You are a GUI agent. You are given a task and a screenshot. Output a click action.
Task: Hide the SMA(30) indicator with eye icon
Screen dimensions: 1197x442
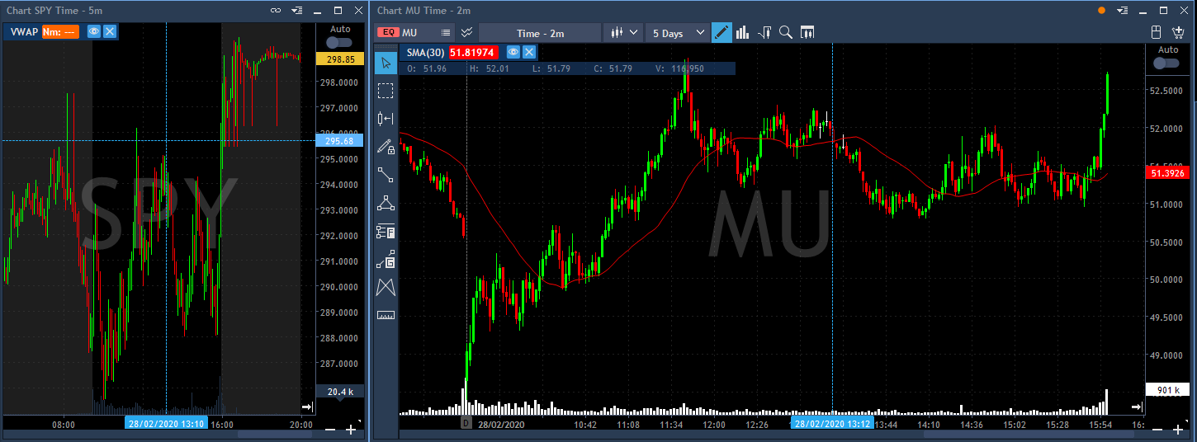tap(513, 52)
